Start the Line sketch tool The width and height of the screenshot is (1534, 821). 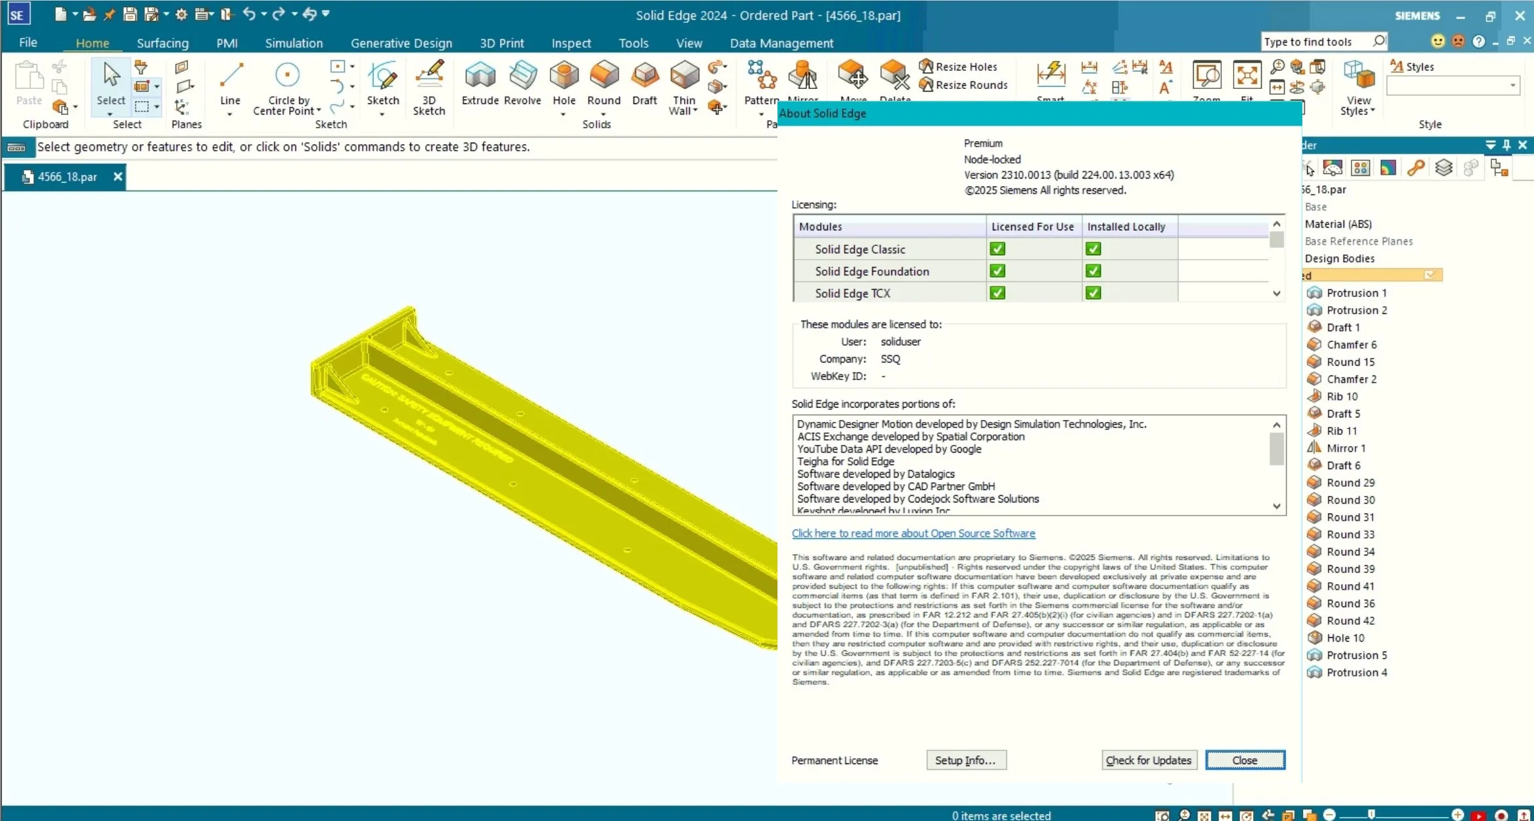click(230, 83)
